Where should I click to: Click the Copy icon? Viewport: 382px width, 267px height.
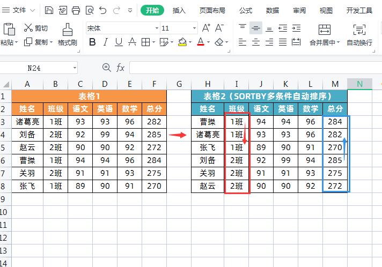(28, 42)
